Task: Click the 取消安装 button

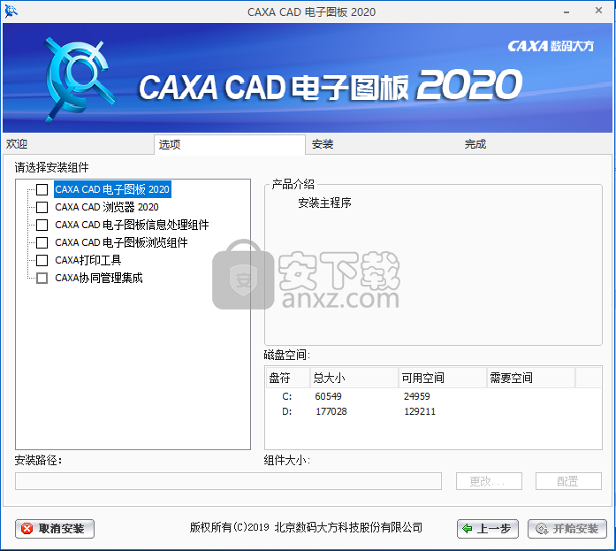Action: pos(55,529)
